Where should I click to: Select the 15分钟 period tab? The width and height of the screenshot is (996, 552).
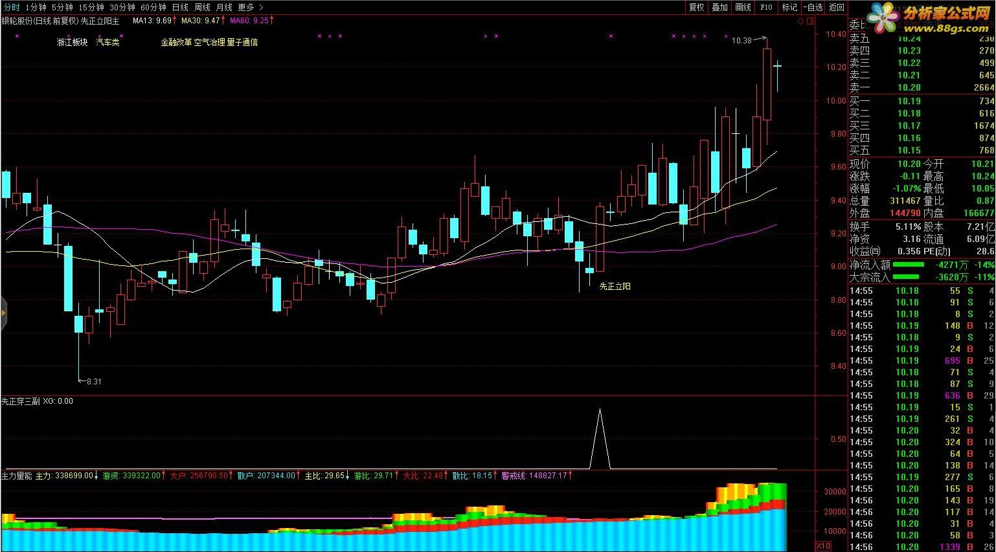(x=91, y=7)
